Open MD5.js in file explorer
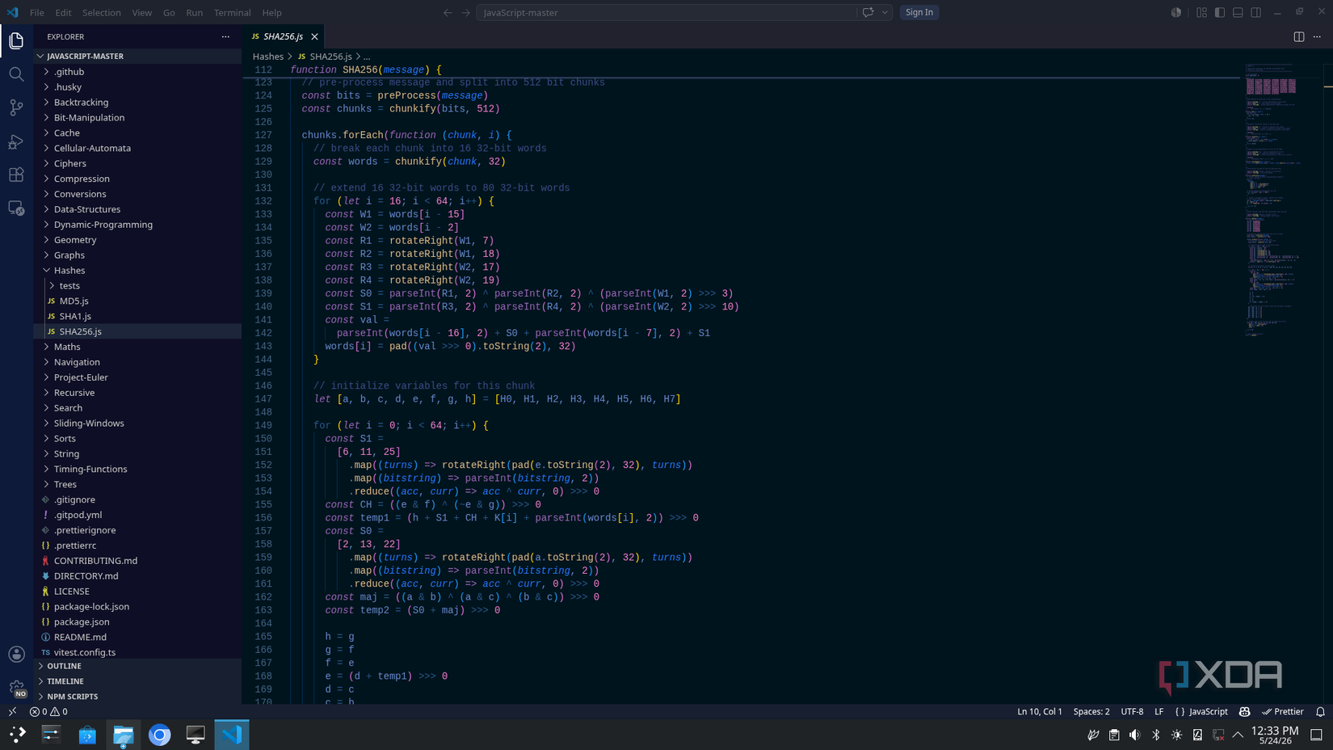 click(x=137, y=301)
